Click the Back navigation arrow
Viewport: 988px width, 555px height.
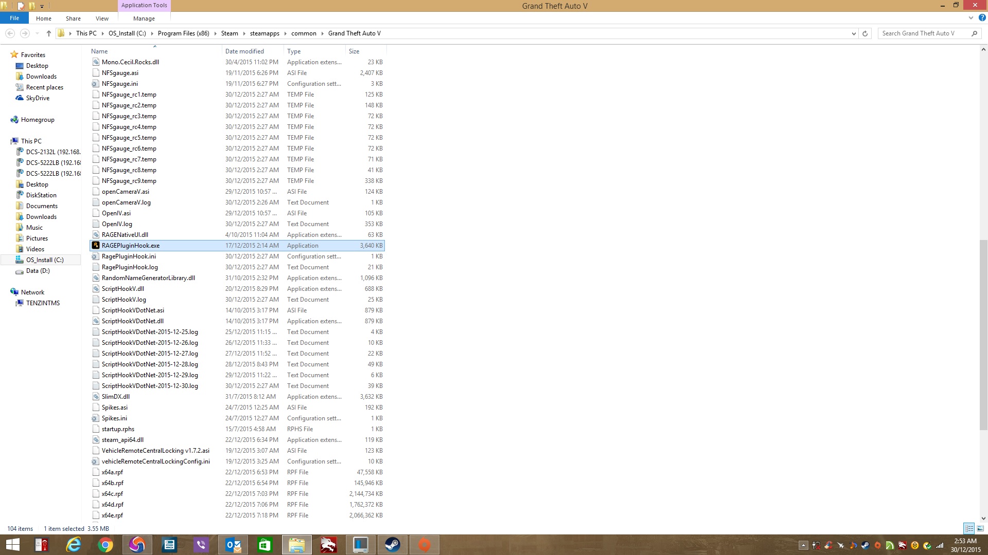click(10, 33)
